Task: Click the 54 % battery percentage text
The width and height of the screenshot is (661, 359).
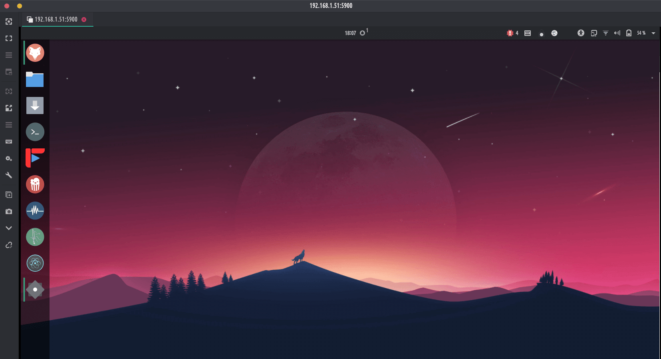Action: [x=641, y=33]
